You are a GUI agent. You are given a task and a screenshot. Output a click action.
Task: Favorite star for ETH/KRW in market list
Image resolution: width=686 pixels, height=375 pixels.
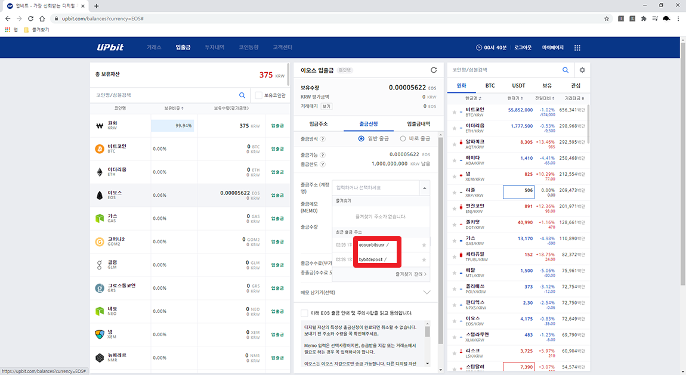coord(455,129)
